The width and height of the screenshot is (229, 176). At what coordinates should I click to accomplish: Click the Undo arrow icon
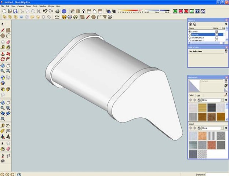click(45, 11)
